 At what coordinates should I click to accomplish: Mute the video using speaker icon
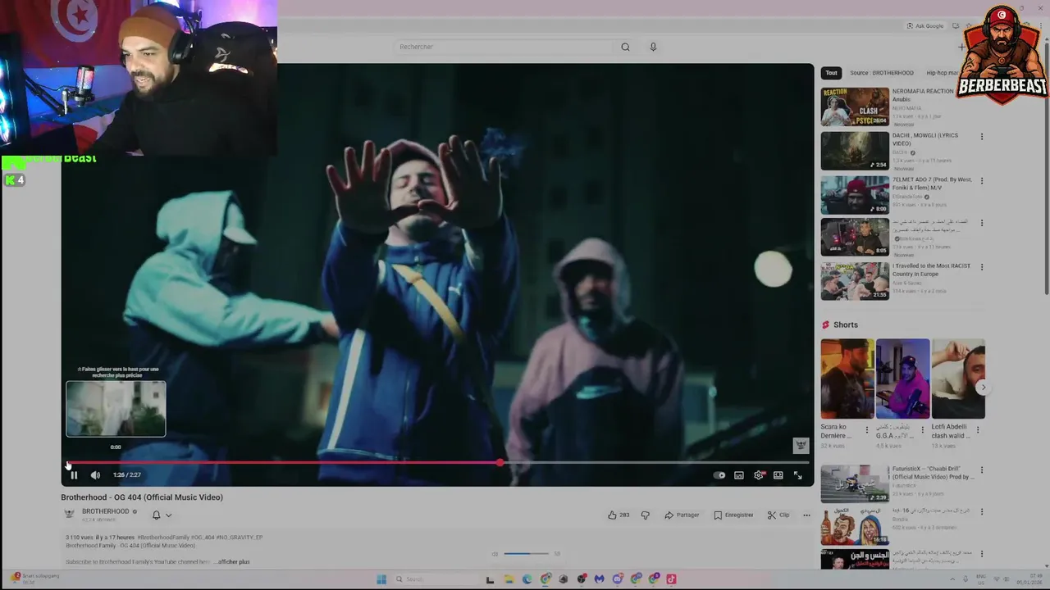95,475
